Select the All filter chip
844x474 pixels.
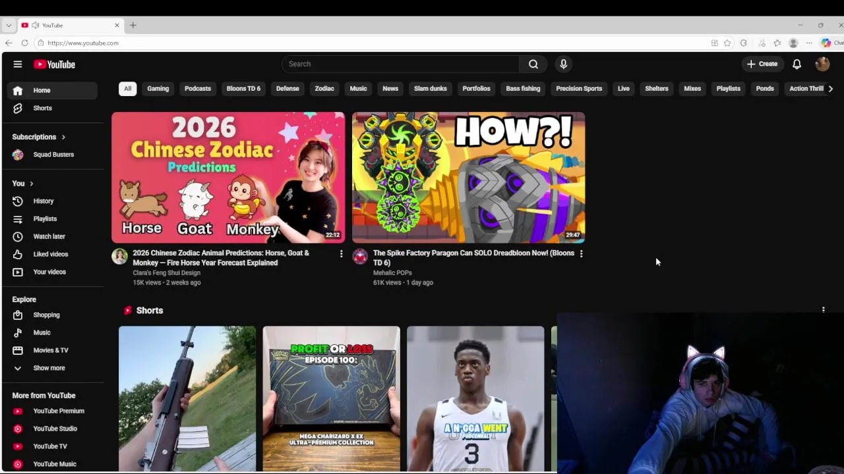tap(127, 89)
